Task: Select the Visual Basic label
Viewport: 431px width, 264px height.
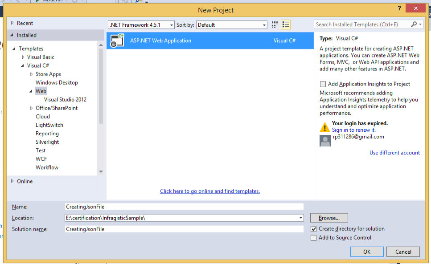Action: tap(41, 57)
